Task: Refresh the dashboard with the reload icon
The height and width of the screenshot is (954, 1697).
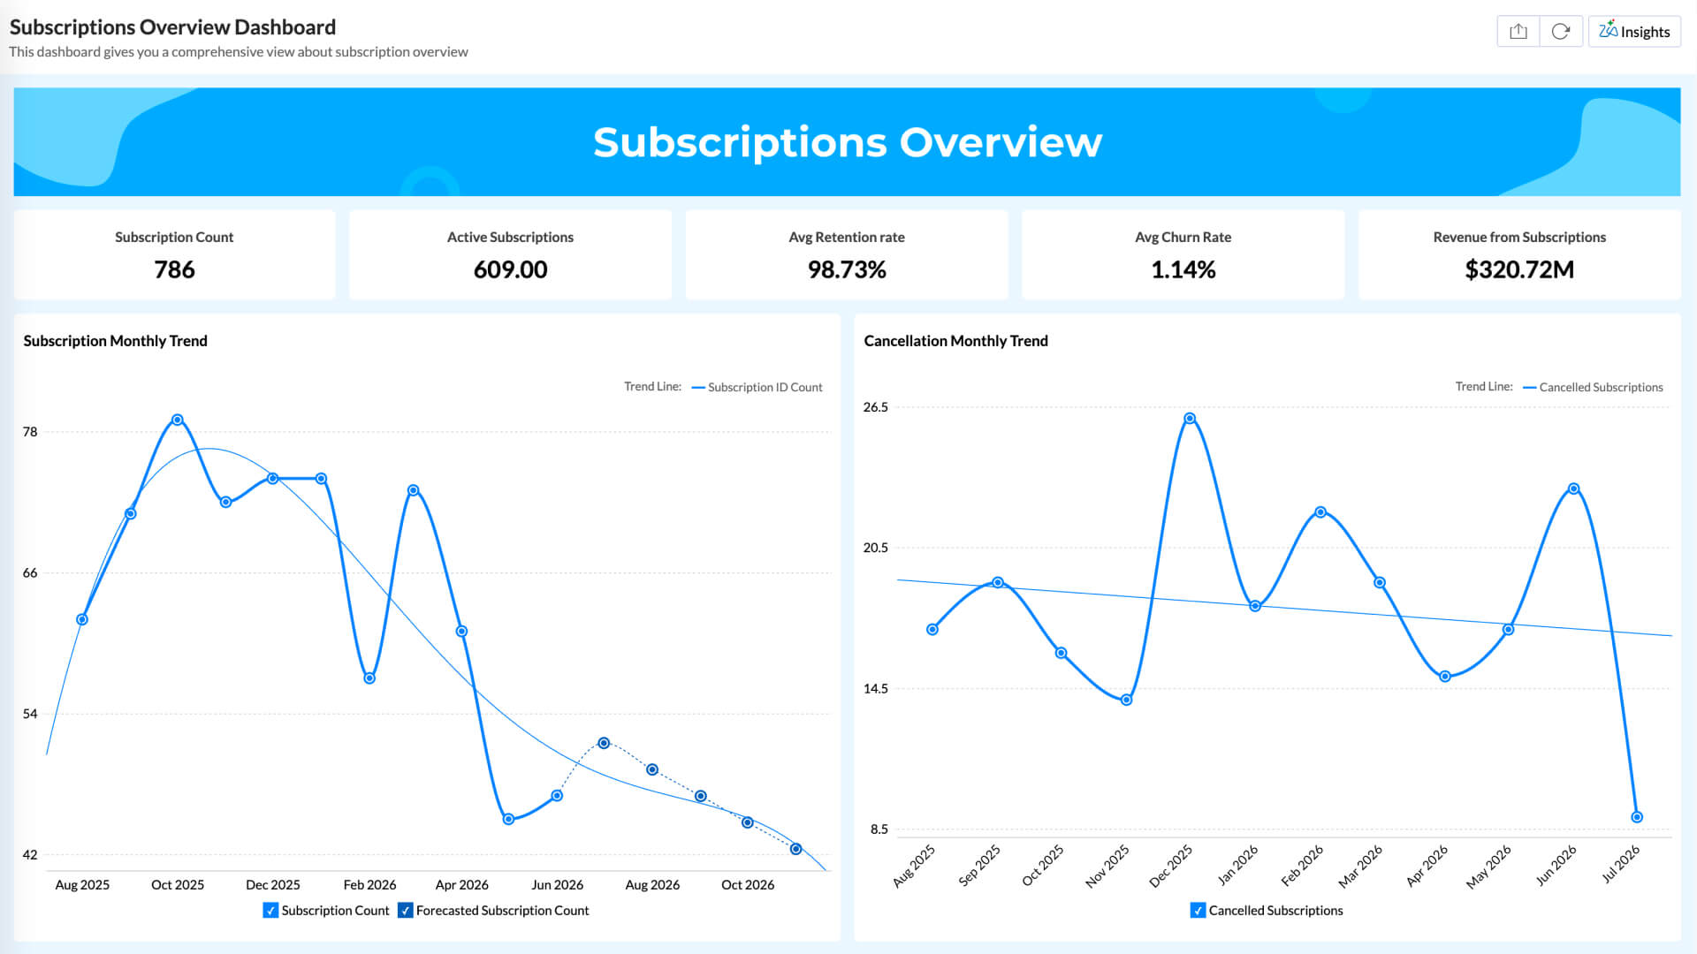Action: [1561, 32]
